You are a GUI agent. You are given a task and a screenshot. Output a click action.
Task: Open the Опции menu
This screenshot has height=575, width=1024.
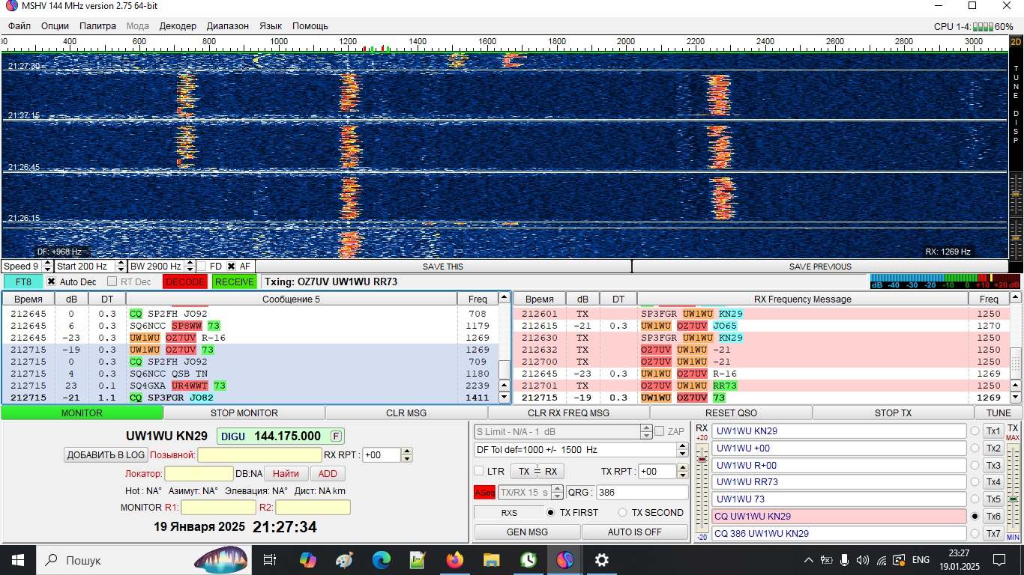(55, 25)
